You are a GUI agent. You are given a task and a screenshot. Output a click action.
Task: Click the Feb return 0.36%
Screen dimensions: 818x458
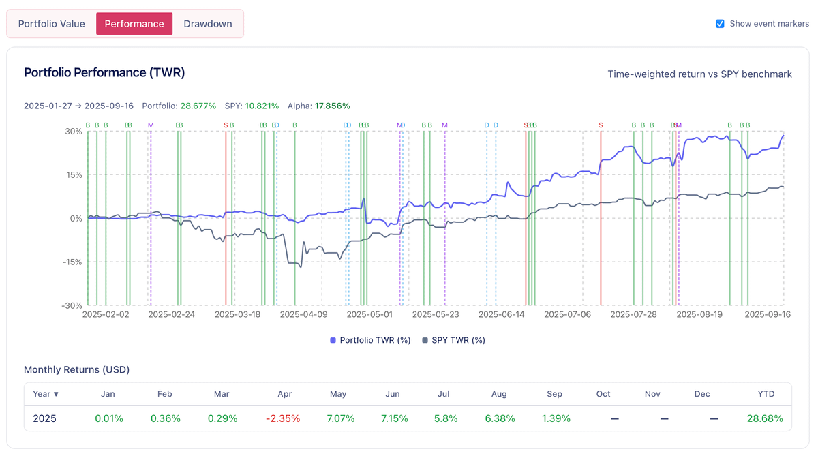tap(165, 418)
